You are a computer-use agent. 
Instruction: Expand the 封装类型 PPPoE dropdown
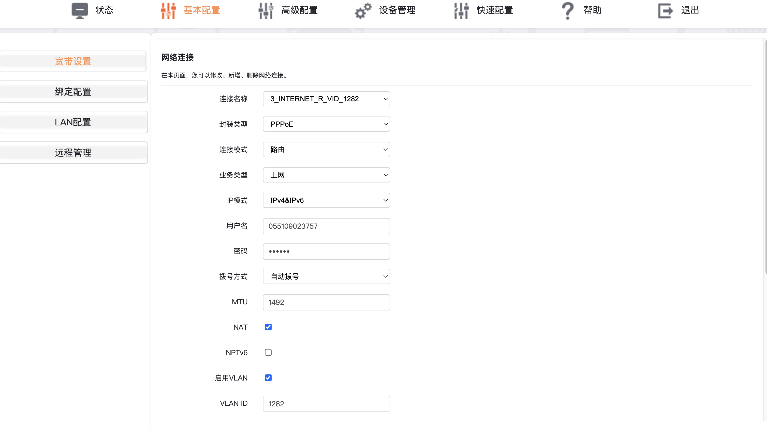tap(326, 124)
